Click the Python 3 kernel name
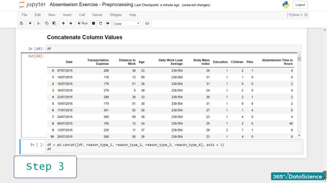 [296, 15]
